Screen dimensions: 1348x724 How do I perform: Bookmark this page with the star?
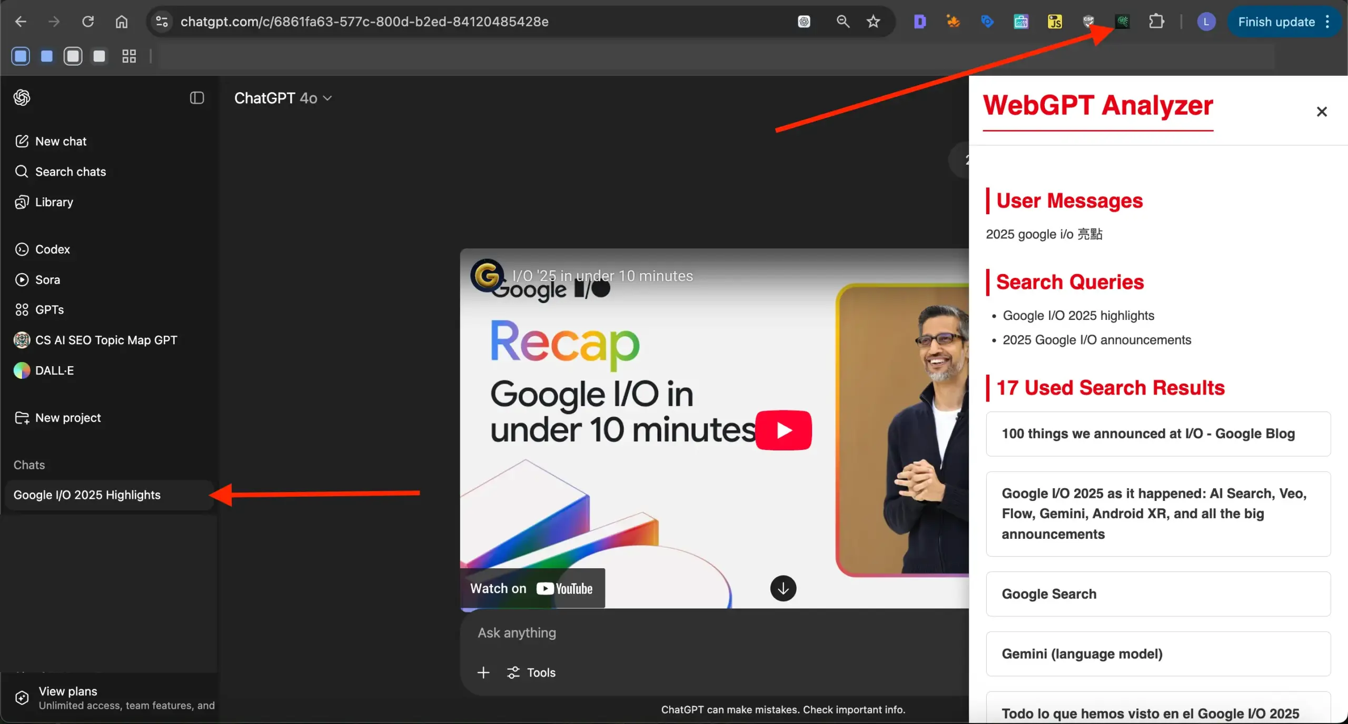coord(874,22)
